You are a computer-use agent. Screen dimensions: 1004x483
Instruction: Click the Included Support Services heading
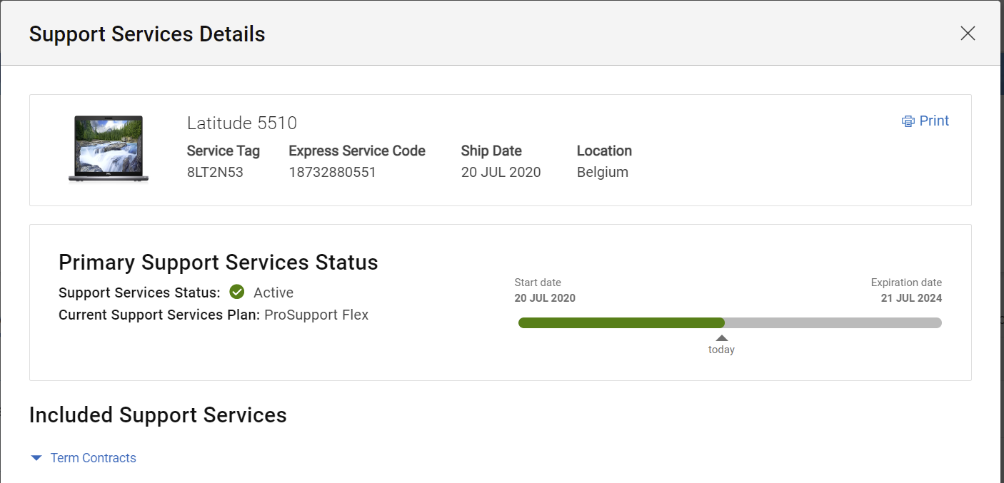click(x=158, y=415)
